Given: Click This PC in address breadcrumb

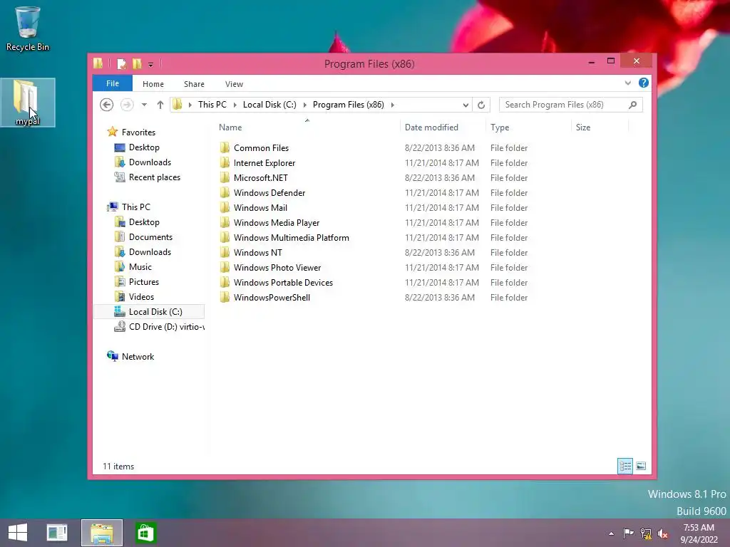Looking at the screenshot, I should [212, 105].
